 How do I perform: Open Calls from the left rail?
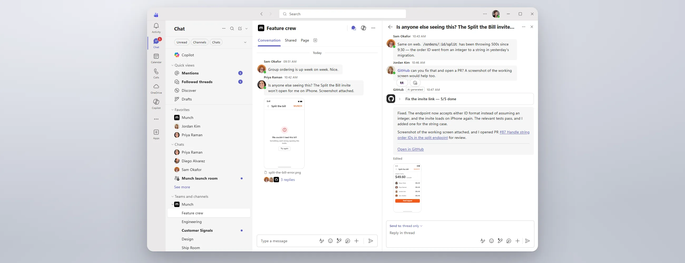pyautogui.click(x=156, y=74)
